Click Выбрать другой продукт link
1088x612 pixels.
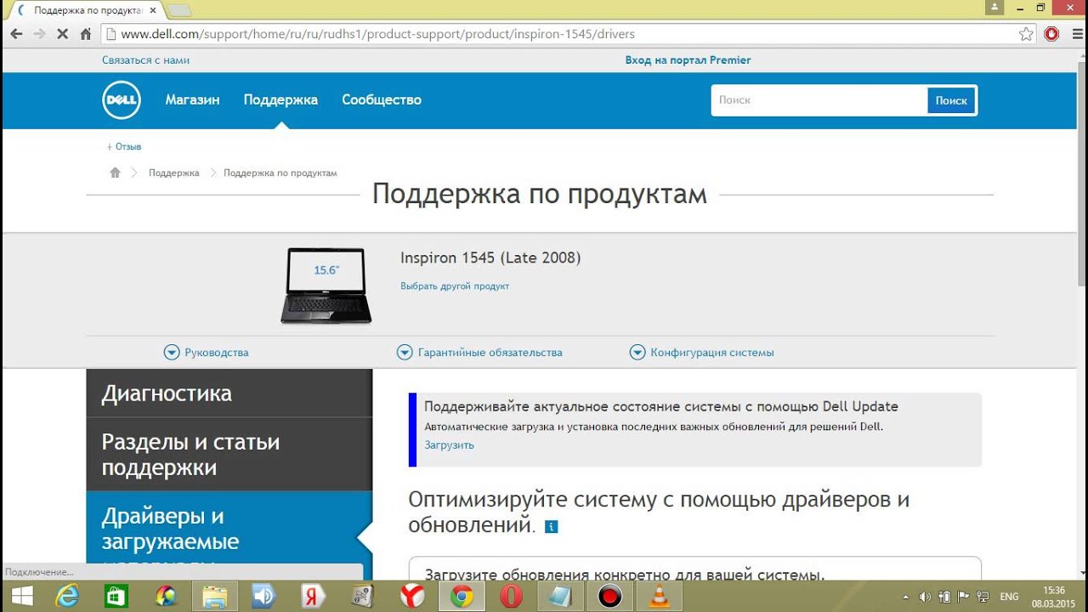pos(455,286)
